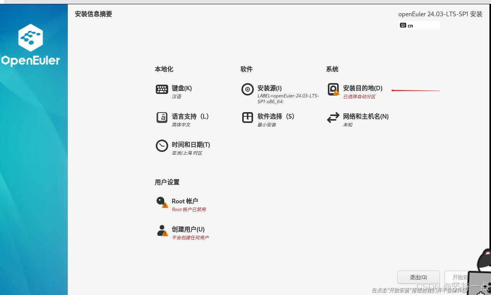Open Root 帐户 settings
This screenshot has height=295, width=491.
pos(185,201)
